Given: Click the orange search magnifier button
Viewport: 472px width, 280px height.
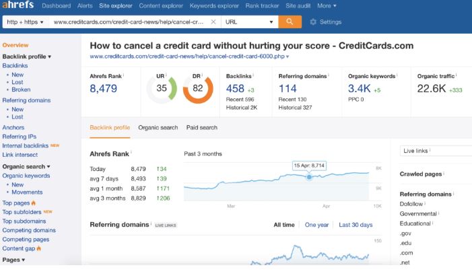Looking at the screenshot, I should [290, 22].
